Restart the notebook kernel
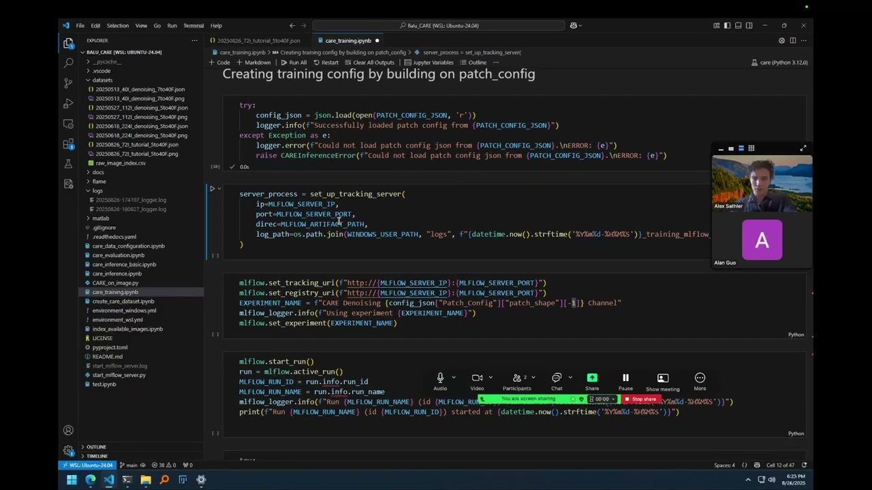 pos(326,63)
